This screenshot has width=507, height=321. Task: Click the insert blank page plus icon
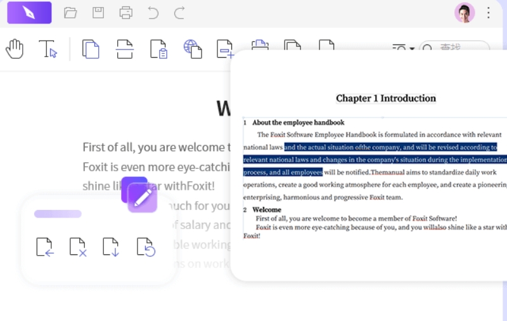[x=225, y=49]
